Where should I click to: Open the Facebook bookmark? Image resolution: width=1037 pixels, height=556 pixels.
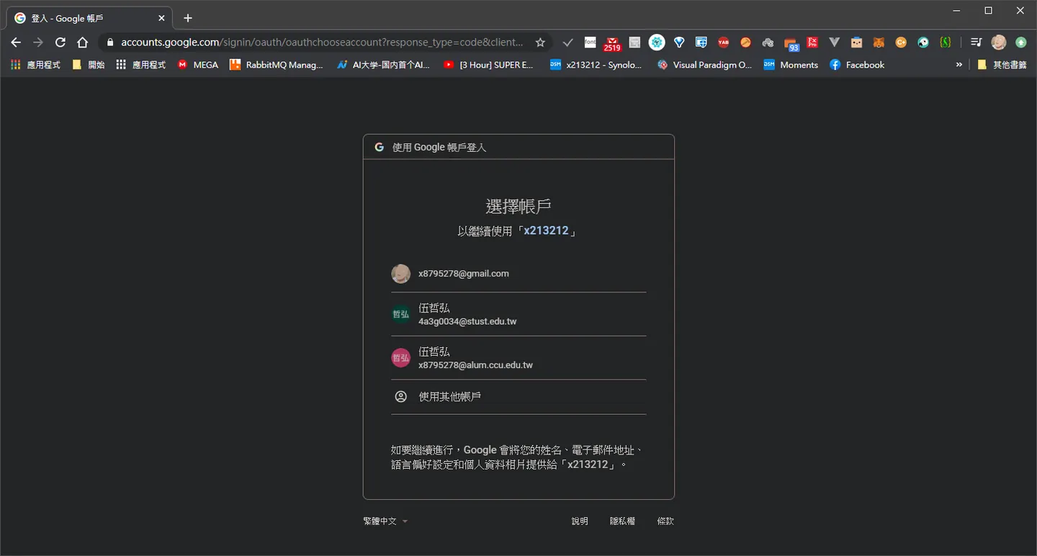857,65
